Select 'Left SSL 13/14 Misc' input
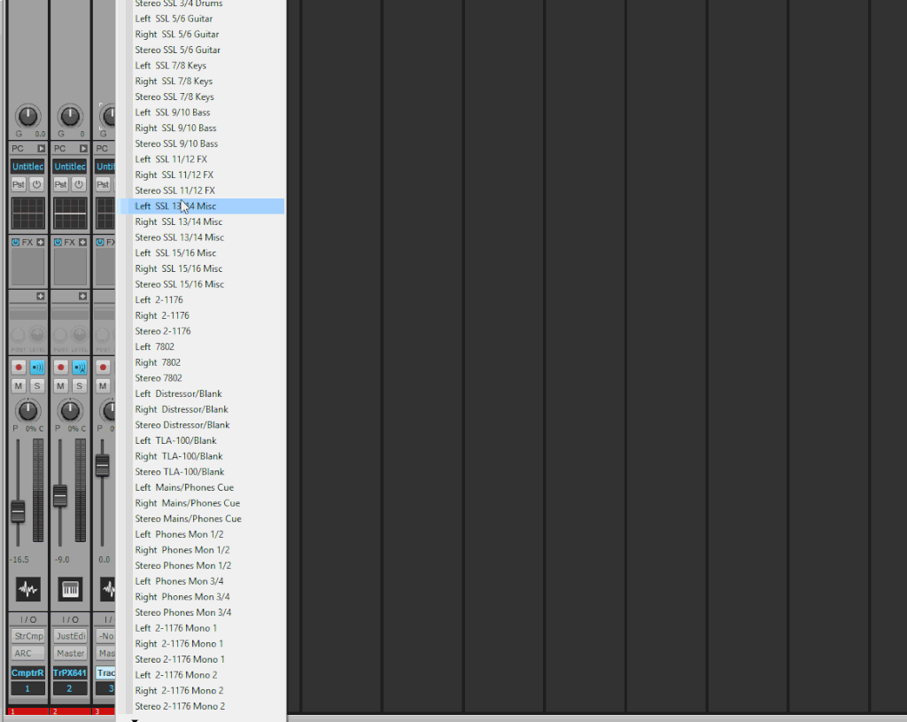This screenshot has height=722, width=907. (175, 206)
